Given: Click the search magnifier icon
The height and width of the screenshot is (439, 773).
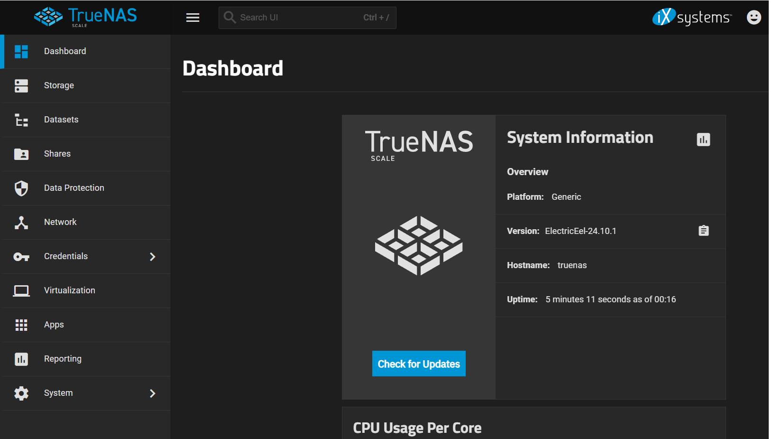Looking at the screenshot, I should [x=230, y=17].
